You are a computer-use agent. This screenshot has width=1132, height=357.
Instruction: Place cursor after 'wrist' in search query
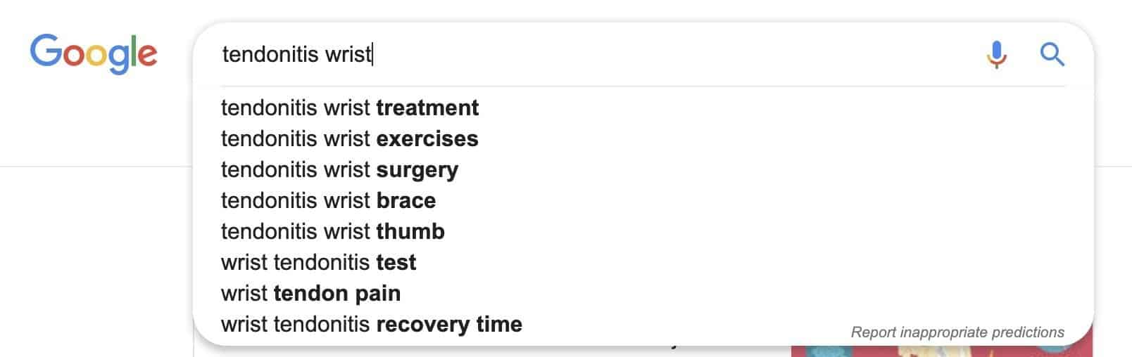point(372,55)
